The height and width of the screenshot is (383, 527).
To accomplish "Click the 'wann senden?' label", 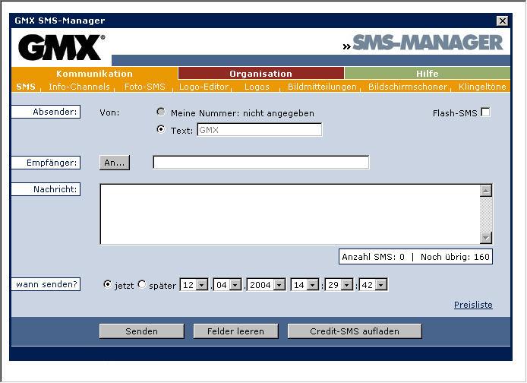I will [x=46, y=284].
